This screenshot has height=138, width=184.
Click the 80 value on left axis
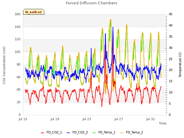coord(18,64)
